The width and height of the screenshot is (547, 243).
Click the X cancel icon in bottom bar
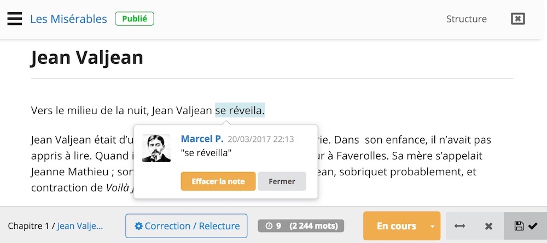488,226
